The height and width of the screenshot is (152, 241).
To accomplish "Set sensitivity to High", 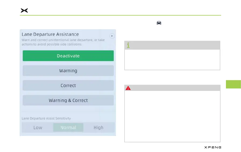I will pyautogui.click(x=98, y=128).
